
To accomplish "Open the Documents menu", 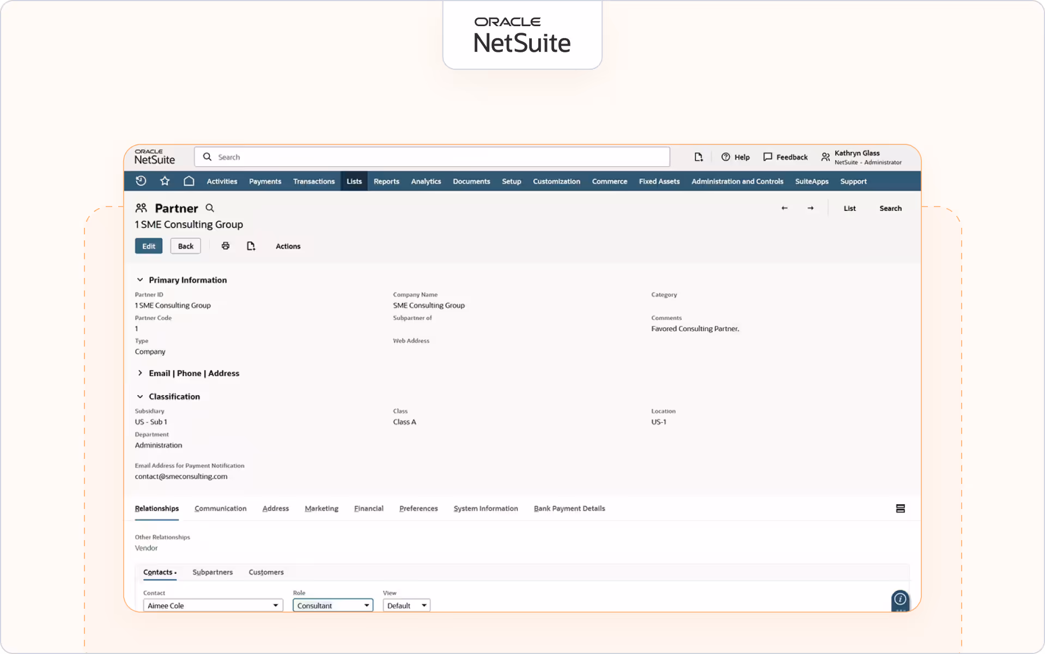I will [471, 181].
